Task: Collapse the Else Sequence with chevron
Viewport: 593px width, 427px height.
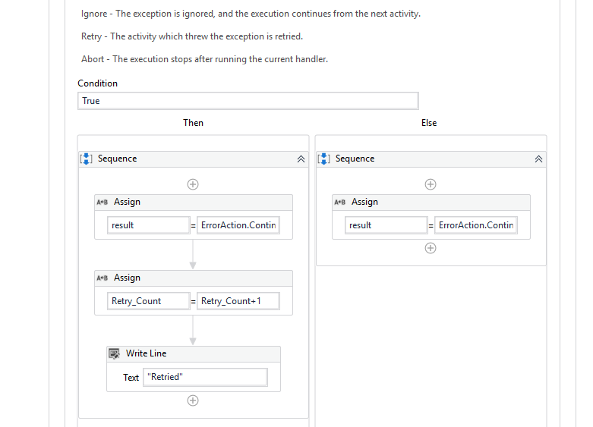Action: (x=538, y=159)
